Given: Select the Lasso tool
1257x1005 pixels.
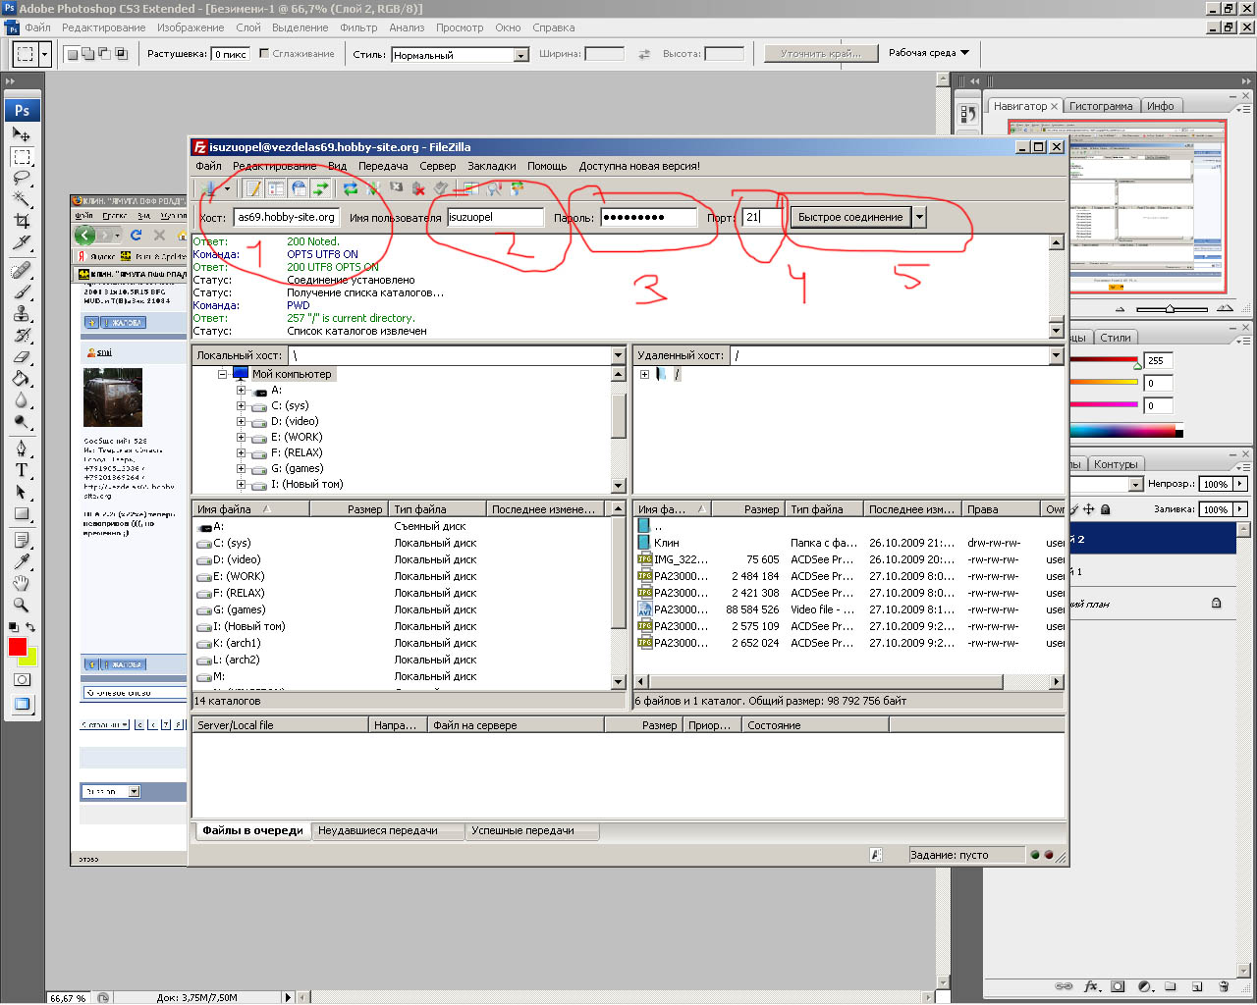Looking at the screenshot, I should pyautogui.click(x=22, y=178).
